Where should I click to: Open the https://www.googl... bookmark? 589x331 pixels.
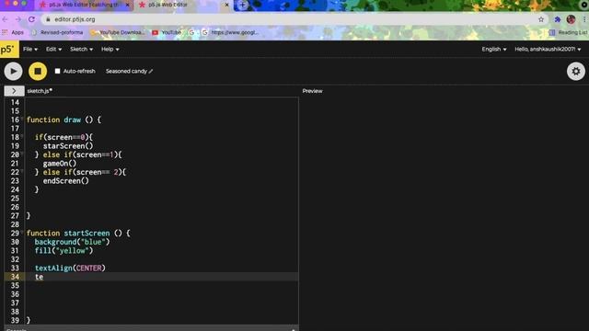point(230,33)
